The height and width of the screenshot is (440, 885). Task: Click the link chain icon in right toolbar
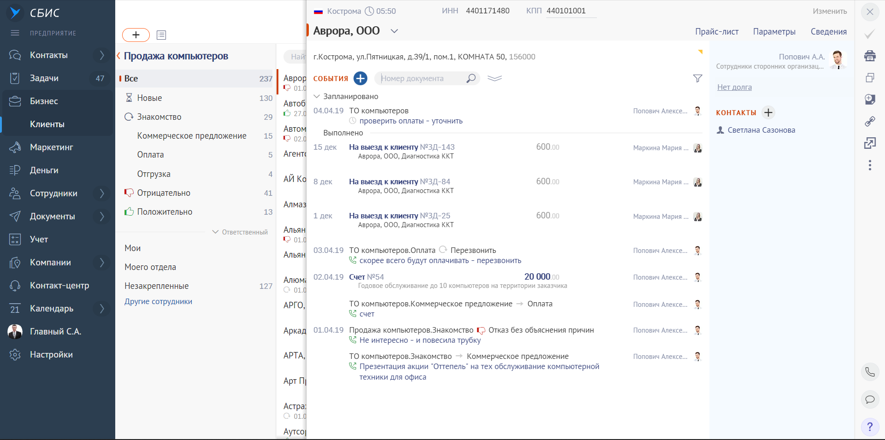[870, 121]
